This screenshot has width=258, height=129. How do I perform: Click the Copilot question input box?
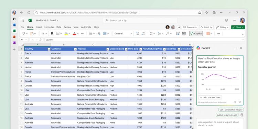[x=220, y=123]
